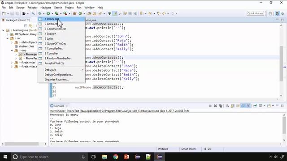Open the Debug button dropdown arrow
The width and height of the screenshot is (287, 161).
coord(43,13)
